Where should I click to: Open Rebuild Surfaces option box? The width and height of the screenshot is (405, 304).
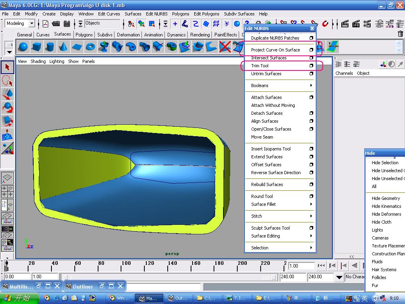point(311,184)
